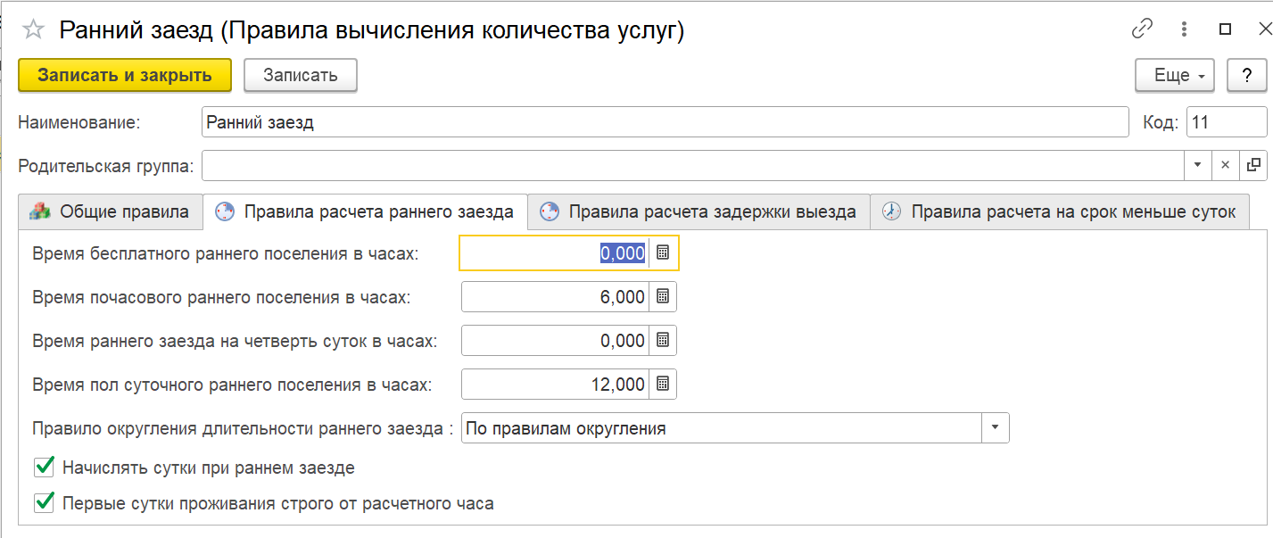The image size is (1273, 538).
Task: Click Записать и закрыть
Action: [125, 75]
